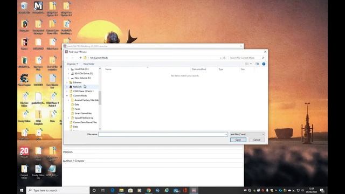Viewport: 345px width, 194px height.
Task: Open the Frosty Editor key desktop file
Action: [x=38, y=171]
